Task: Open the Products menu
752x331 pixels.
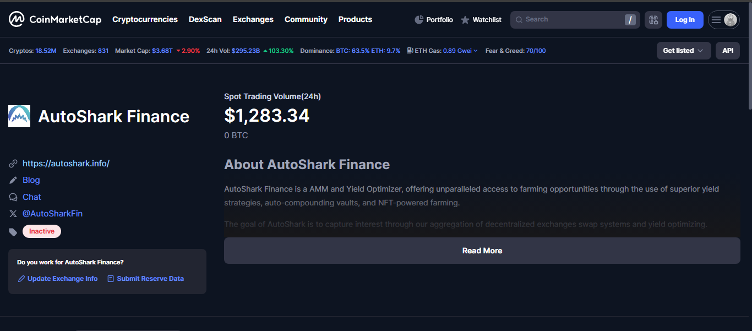Action: [355, 19]
